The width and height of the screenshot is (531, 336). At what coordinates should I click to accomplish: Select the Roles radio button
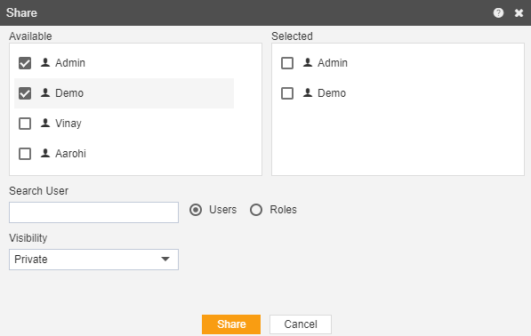[256, 210]
